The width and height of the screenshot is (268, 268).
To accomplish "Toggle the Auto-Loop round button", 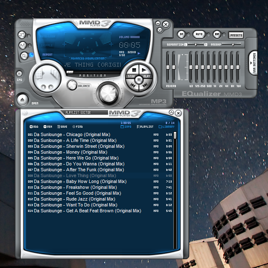I will coord(22,35).
